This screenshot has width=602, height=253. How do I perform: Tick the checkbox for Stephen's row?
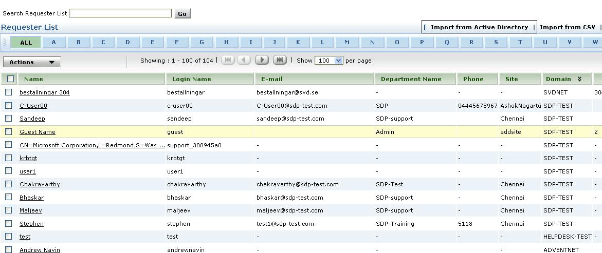coord(9,224)
